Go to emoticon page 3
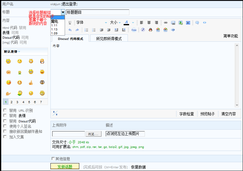The height and width of the screenshot is (171, 243). click(x=17, y=102)
